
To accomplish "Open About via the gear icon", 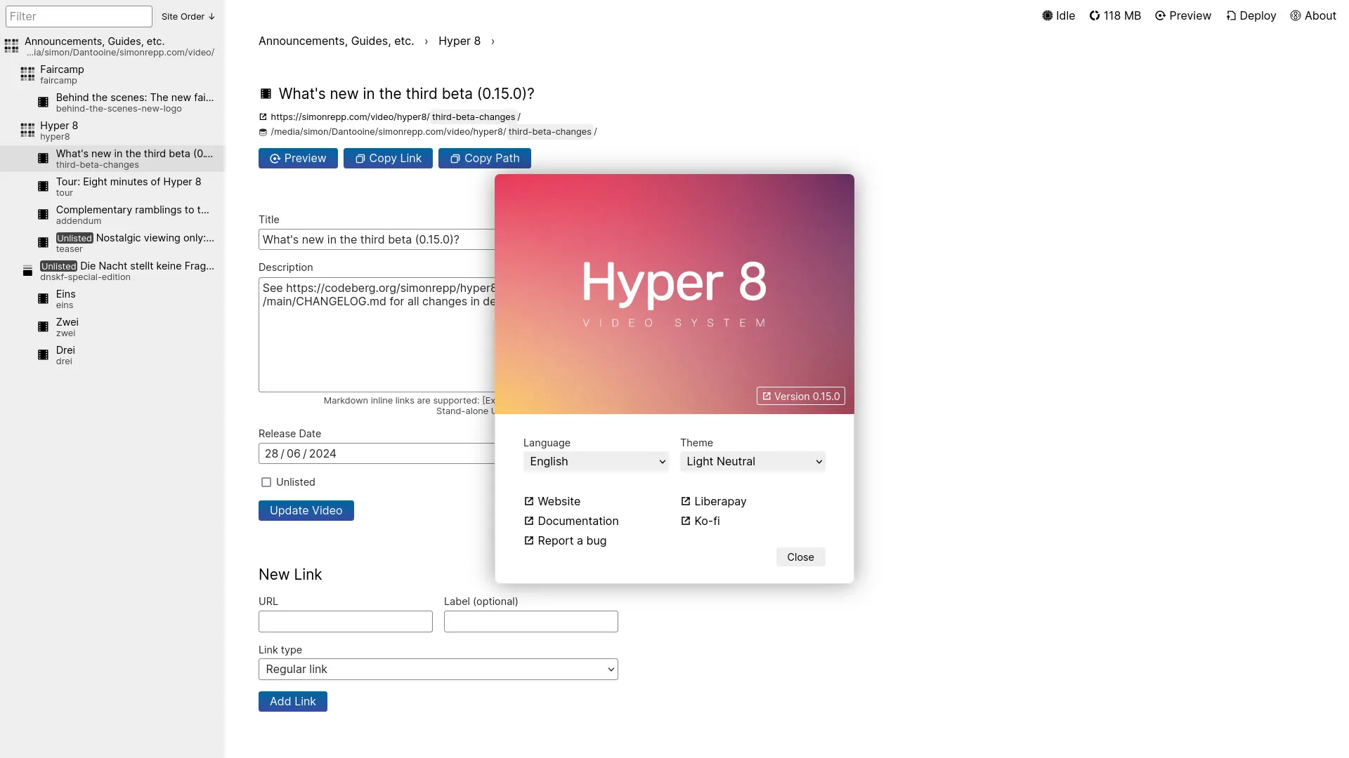I will 1296,15.
